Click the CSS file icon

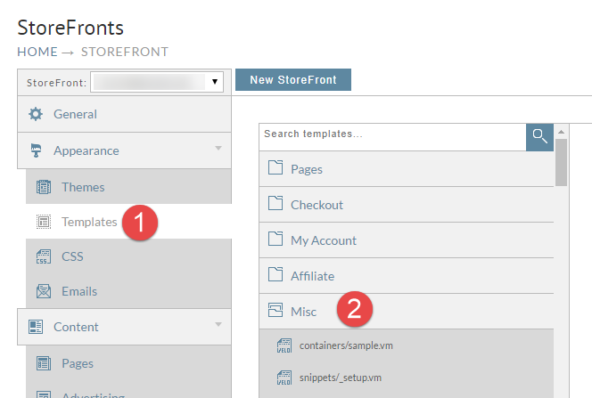click(x=44, y=256)
